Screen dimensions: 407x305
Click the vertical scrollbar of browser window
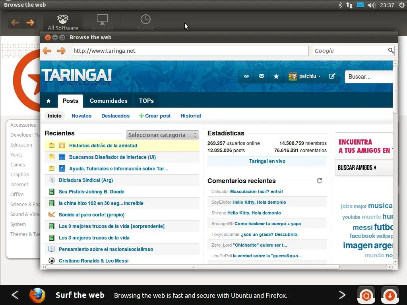[395, 89]
